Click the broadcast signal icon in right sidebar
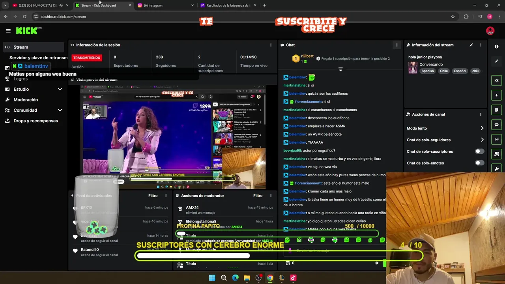 click(496, 139)
